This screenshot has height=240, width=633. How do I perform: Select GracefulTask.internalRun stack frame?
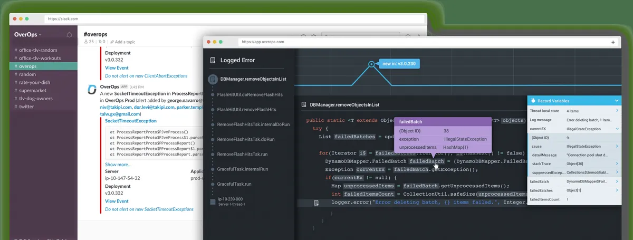(242, 169)
